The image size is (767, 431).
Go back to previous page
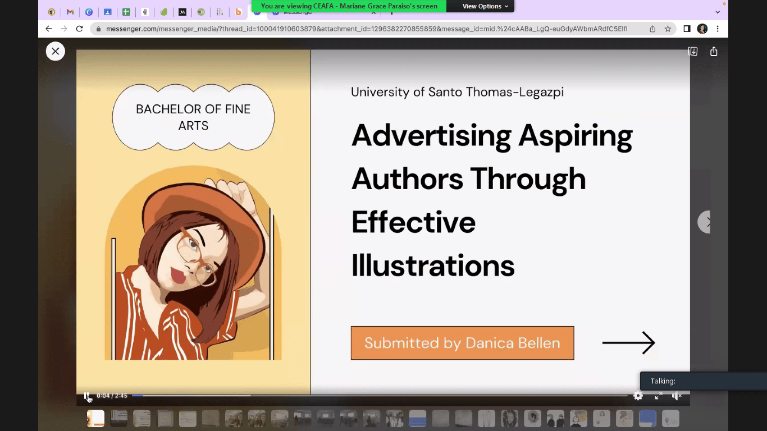(x=49, y=29)
